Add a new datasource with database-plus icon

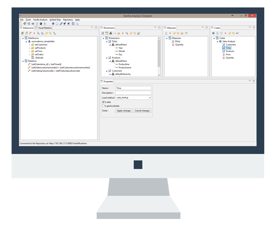click(22, 33)
